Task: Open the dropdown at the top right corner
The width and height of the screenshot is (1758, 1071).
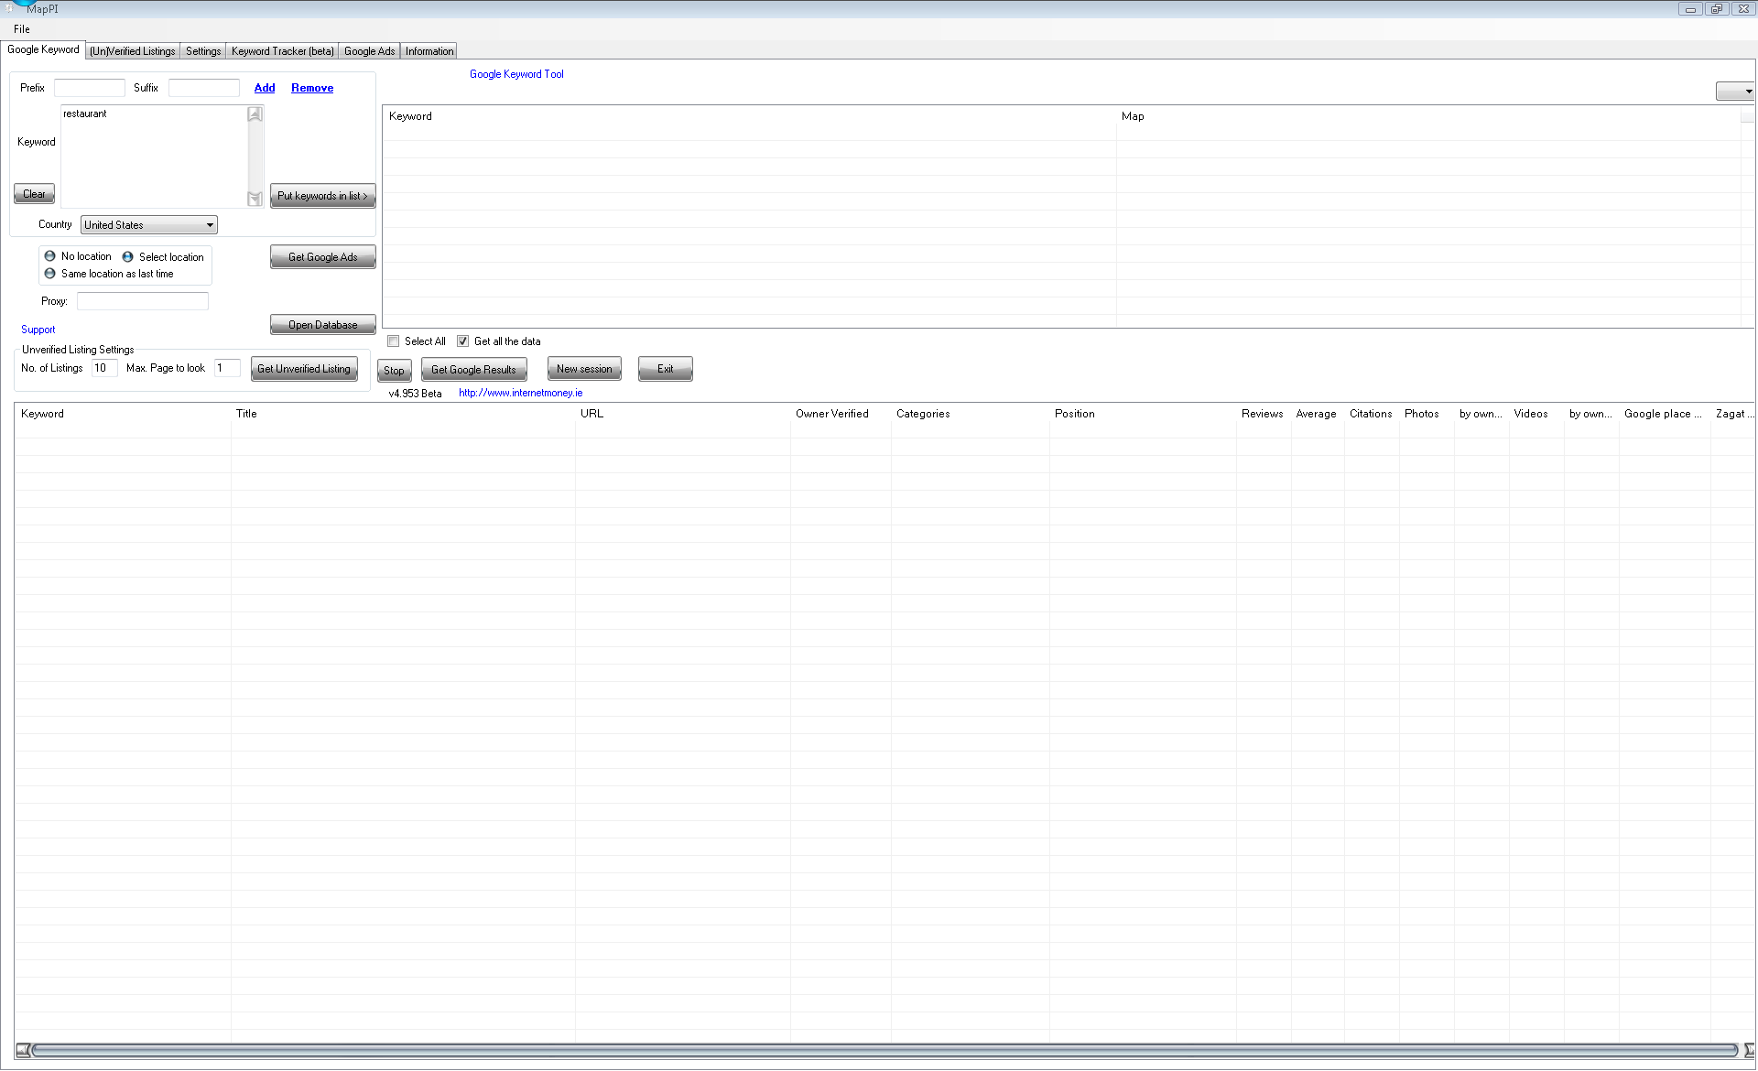Action: click(1735, 91)
